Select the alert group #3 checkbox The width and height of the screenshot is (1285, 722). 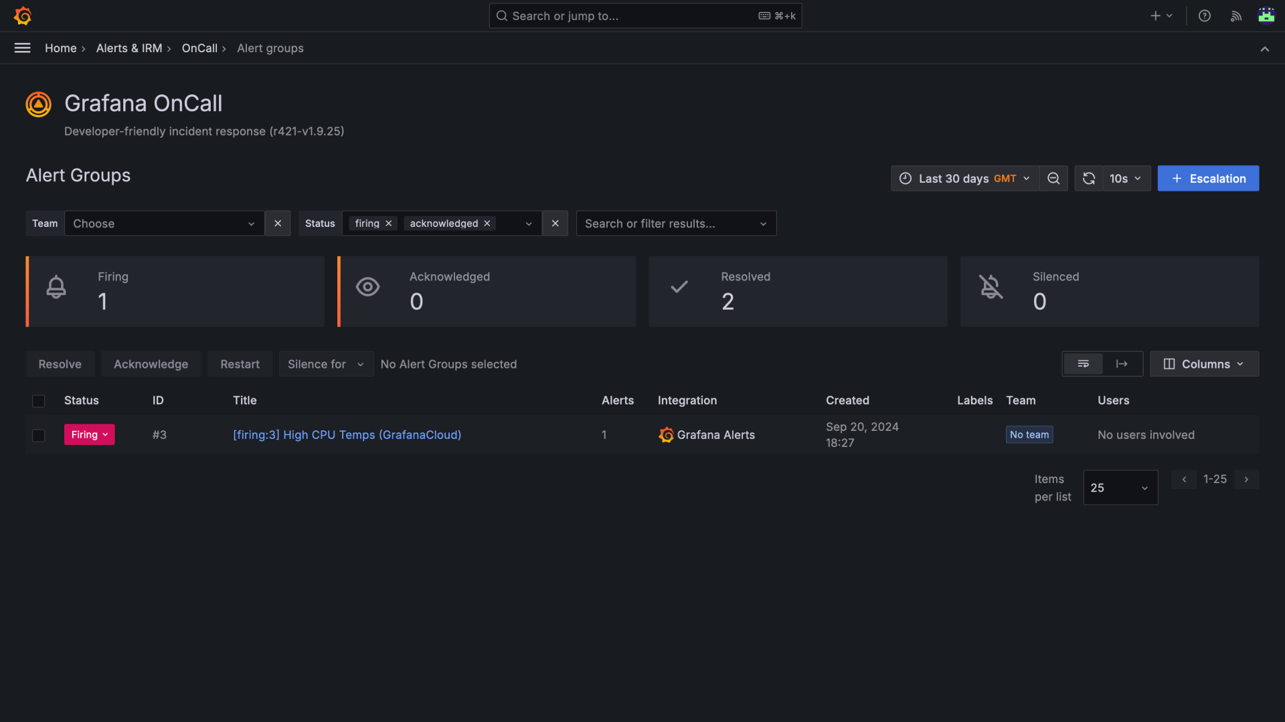[39, 436]
